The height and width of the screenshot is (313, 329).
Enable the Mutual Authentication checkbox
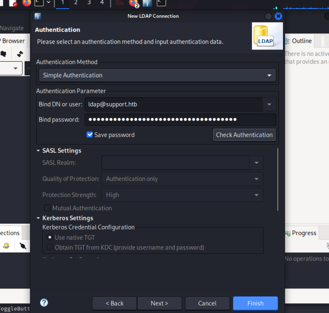[x=47, y=208]
